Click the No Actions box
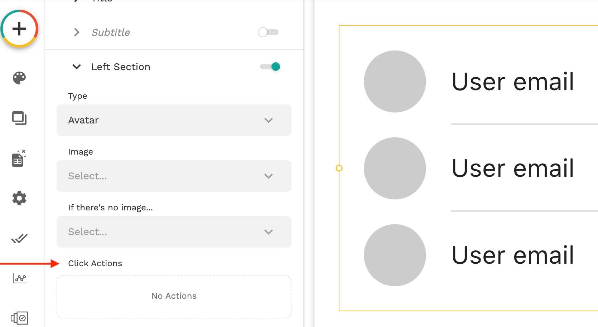The height and width of the screenshot is (327, 598). tap(174, 297)
